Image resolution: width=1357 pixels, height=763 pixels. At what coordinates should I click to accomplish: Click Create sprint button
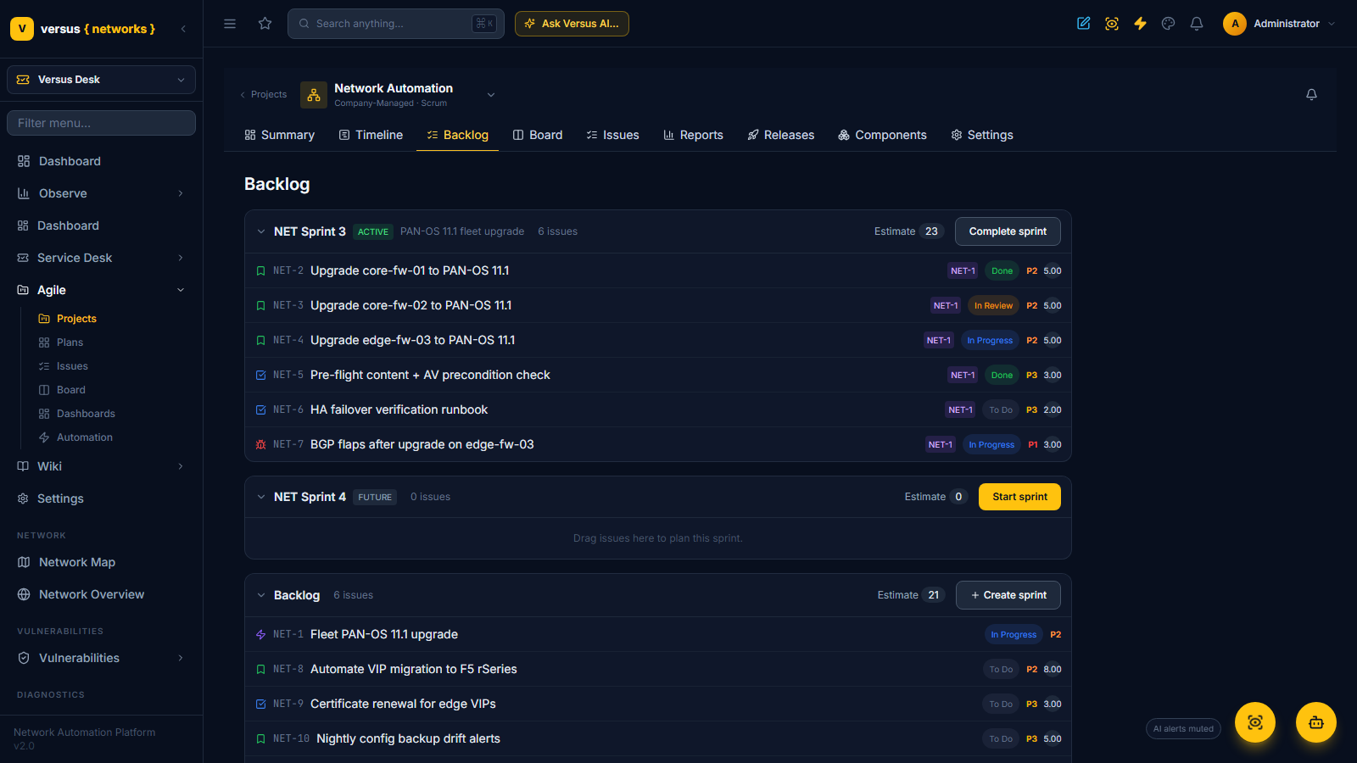1008,595
